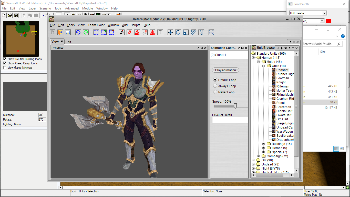Click New map icon in World Editor toolbar
Screen dimensions: 350x197
pos(4,15)
